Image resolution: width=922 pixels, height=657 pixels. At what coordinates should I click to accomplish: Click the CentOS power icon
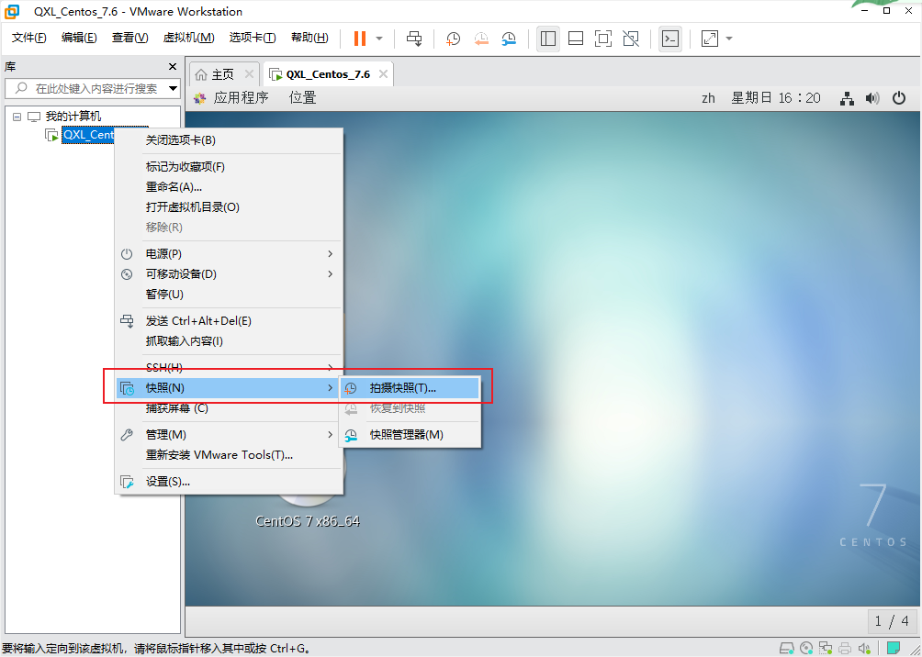coord(899,98)
